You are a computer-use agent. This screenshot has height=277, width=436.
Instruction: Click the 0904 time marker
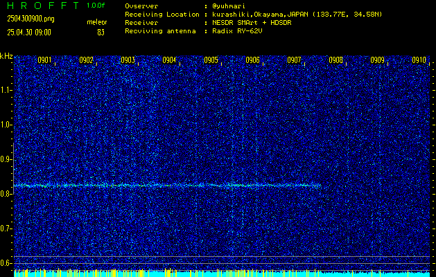click(169, 60)
